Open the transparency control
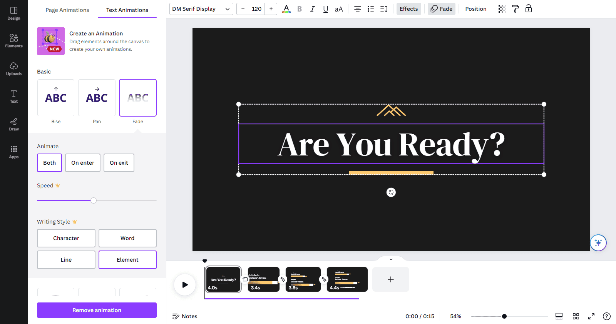The height and width of the screenshot is (324, 616). click(502, 9)
